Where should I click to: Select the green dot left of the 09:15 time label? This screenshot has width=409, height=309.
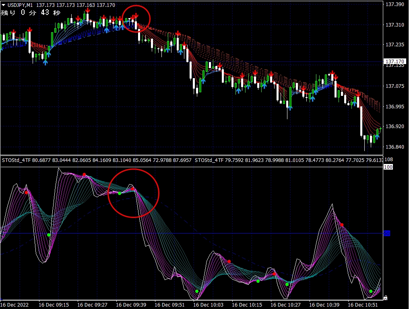[49, 235]
